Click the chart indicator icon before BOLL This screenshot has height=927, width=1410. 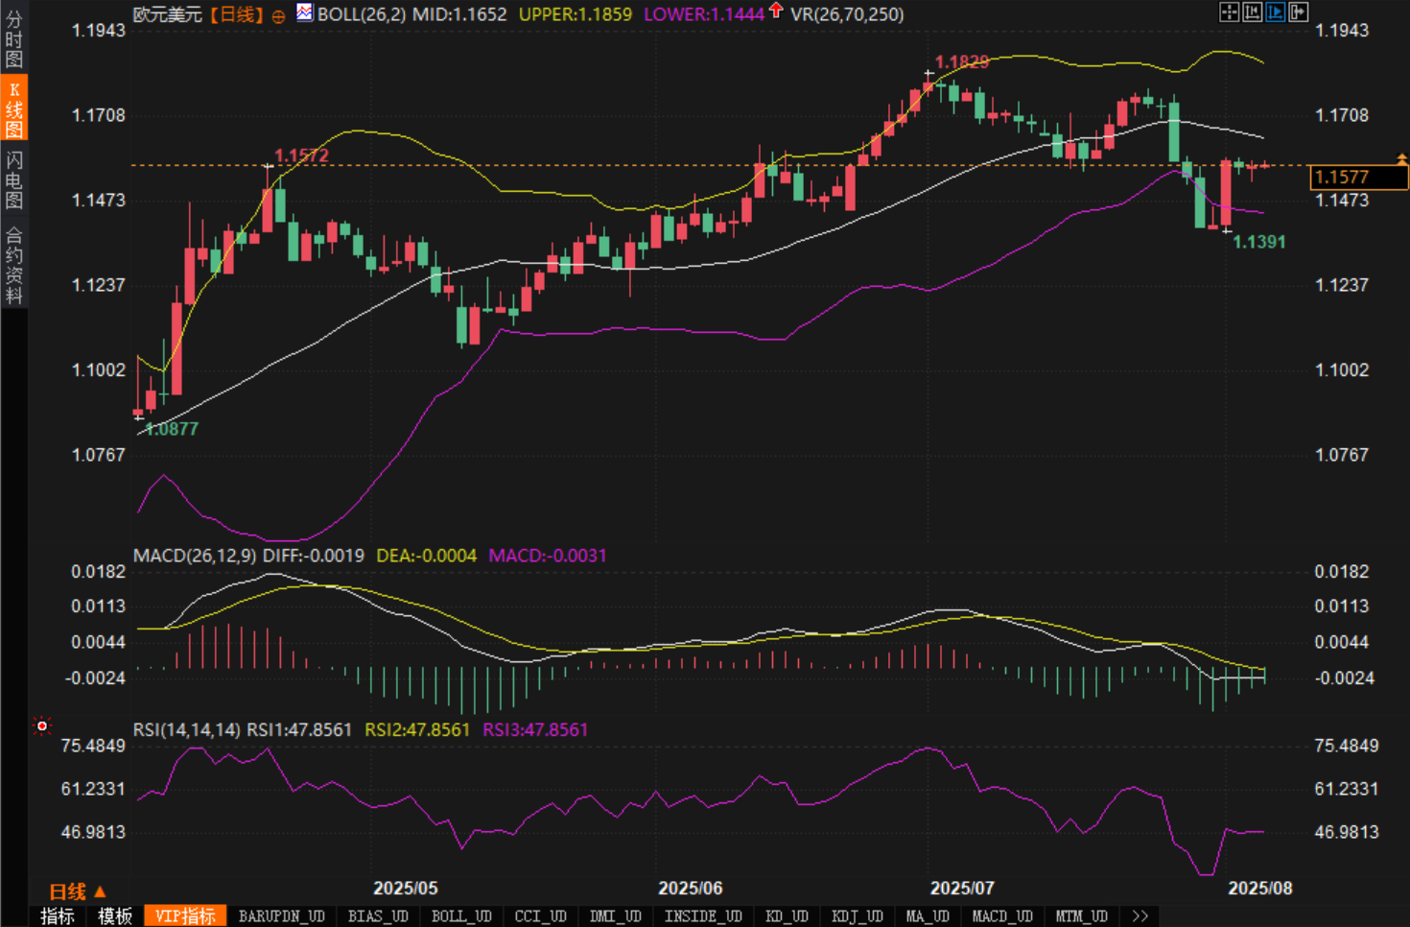click(x=304, y=12)
